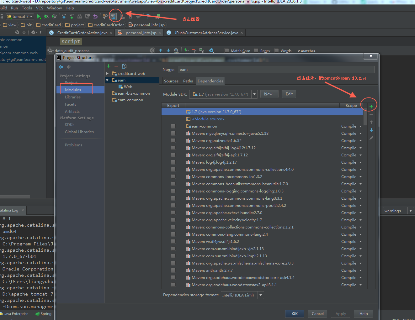The width and height of the screenshot is (415, 320).
Task: Add a dependency with the green plus
Action: [x=371, y=107]
